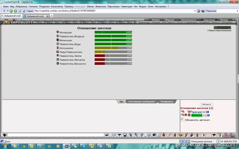Image resolution: width=239 pixels, height=149 pixels.
Task: Open the Магия menu
Action: pos(90,6)
